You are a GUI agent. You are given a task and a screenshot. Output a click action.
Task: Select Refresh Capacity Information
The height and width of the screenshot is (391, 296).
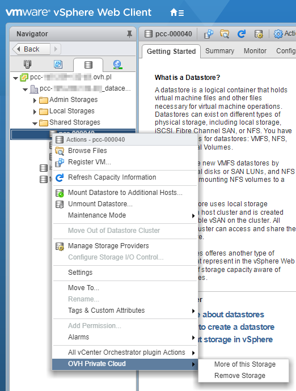125,177
